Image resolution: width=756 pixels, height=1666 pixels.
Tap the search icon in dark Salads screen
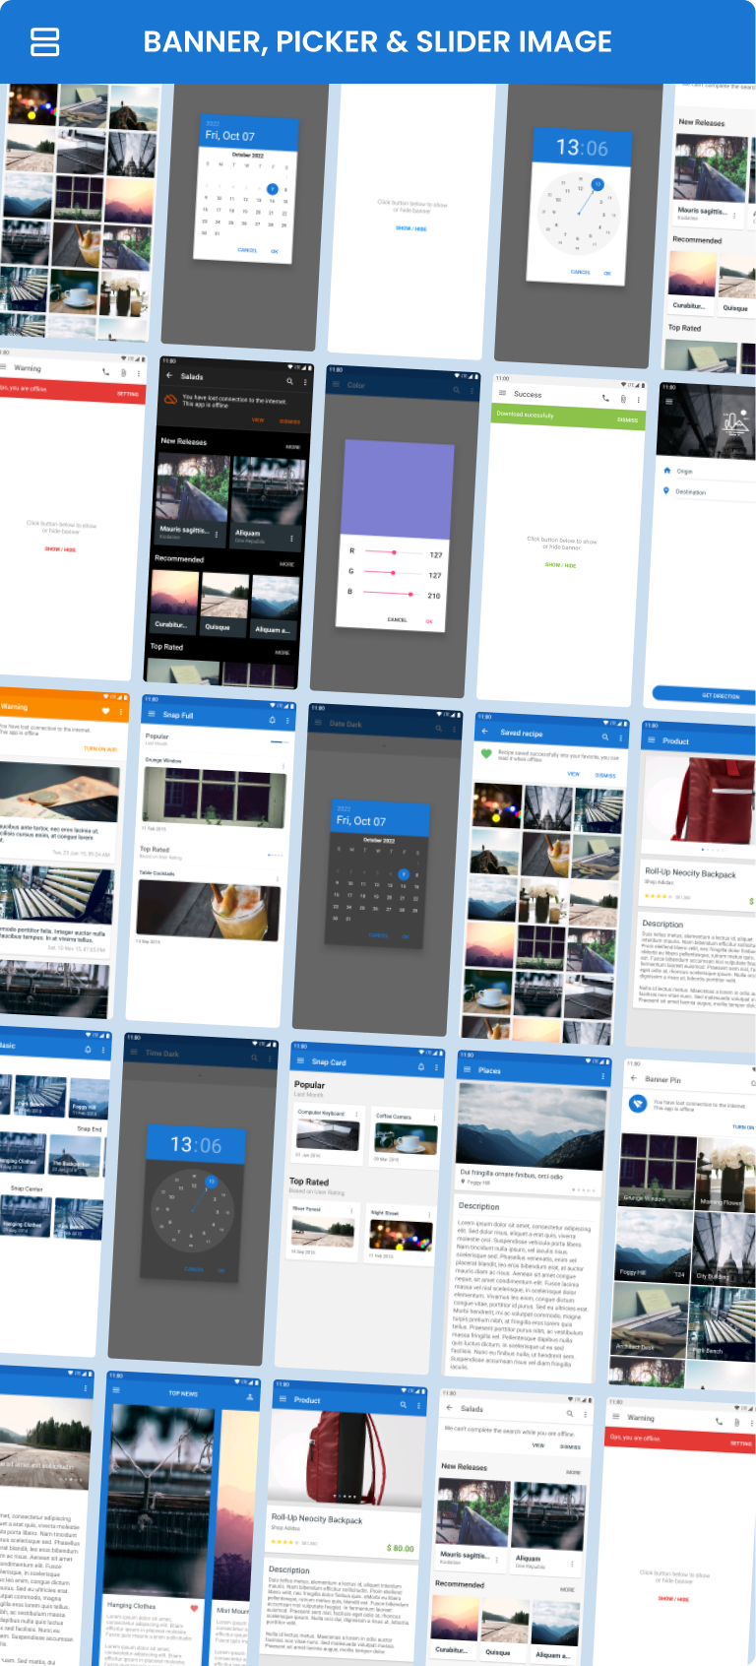tap(289, 380)
